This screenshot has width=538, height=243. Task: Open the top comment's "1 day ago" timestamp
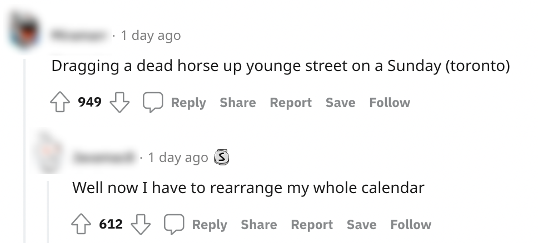coord(151,36)
